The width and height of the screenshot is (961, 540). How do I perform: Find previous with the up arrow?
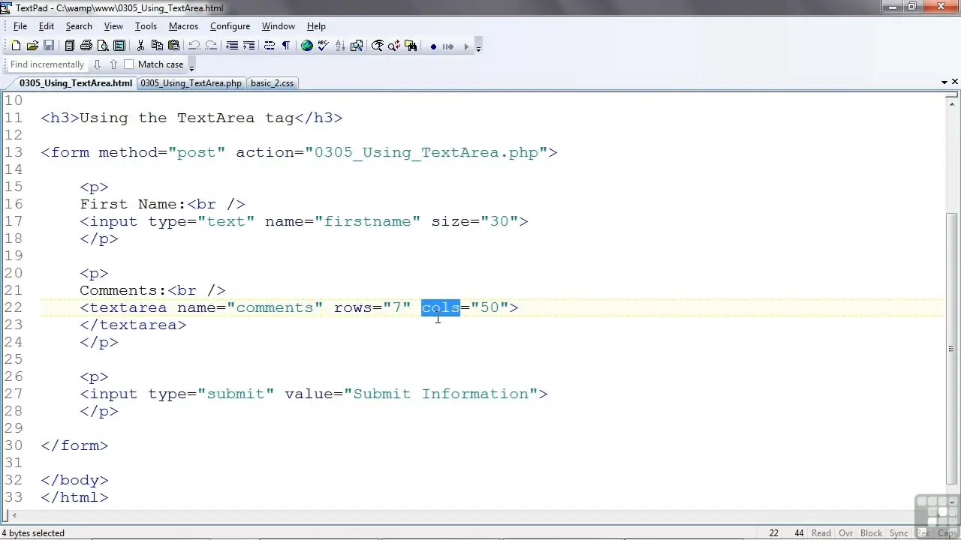tap(113, 64)
